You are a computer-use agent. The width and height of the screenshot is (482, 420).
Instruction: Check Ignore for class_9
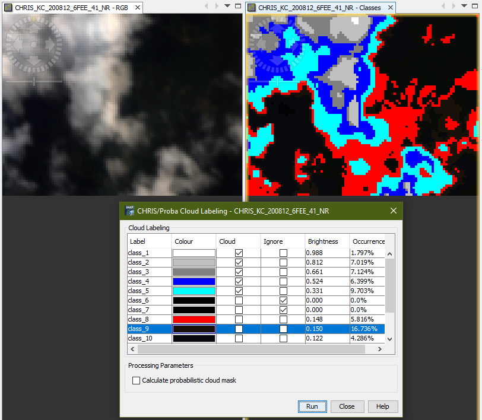point(283,329)
